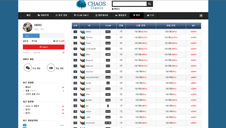Click the clan badge in smiLe's row
Image resolution: width=226 pixels, height=128 pixels.
(108, 111)
